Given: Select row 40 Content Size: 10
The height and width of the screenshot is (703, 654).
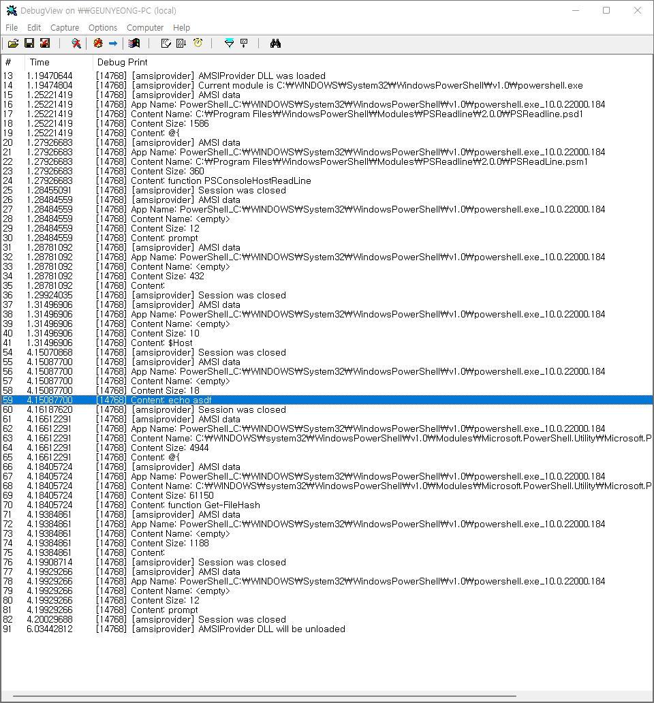Looking at the screenshot, I should pos(327,333).
